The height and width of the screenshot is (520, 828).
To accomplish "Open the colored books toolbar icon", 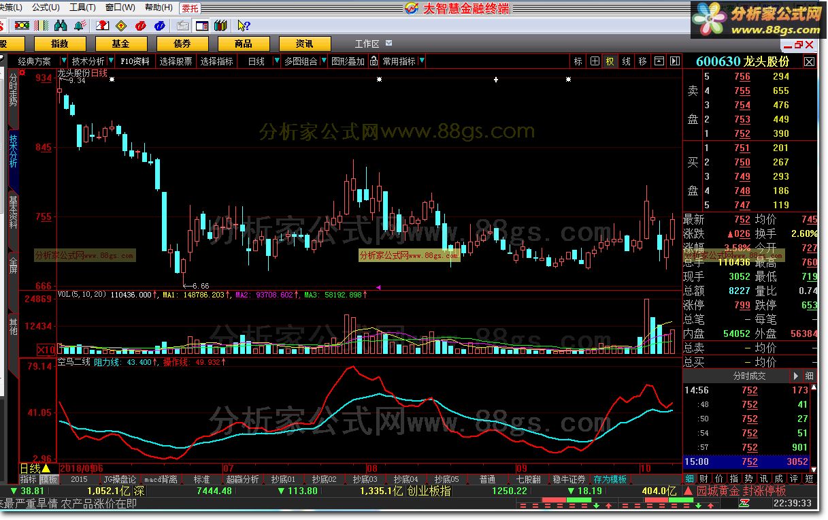I will tap(220, 26).
